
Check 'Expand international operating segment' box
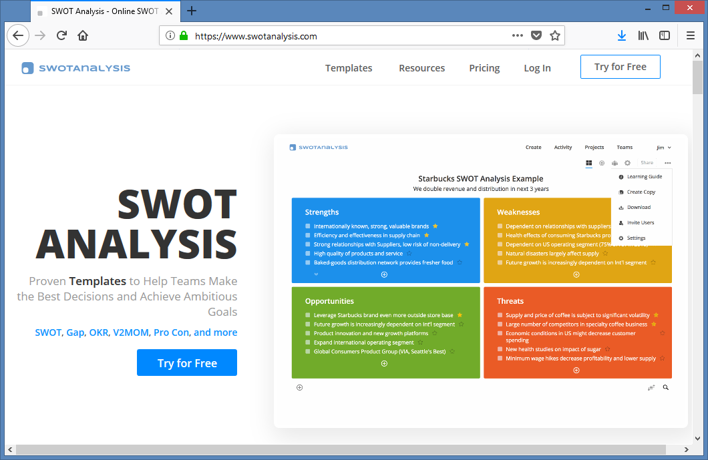tap(307, 342)
